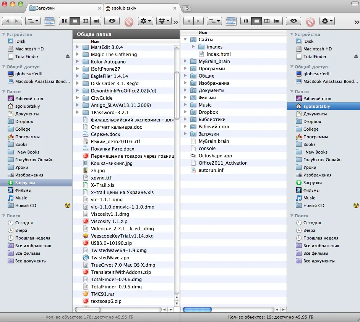Switch Загрузки pane to icon view
This screenshot has height=322, width=360.
(65, 21)
